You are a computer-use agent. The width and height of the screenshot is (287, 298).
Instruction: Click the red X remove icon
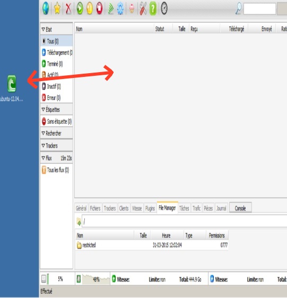pos(68,8)
